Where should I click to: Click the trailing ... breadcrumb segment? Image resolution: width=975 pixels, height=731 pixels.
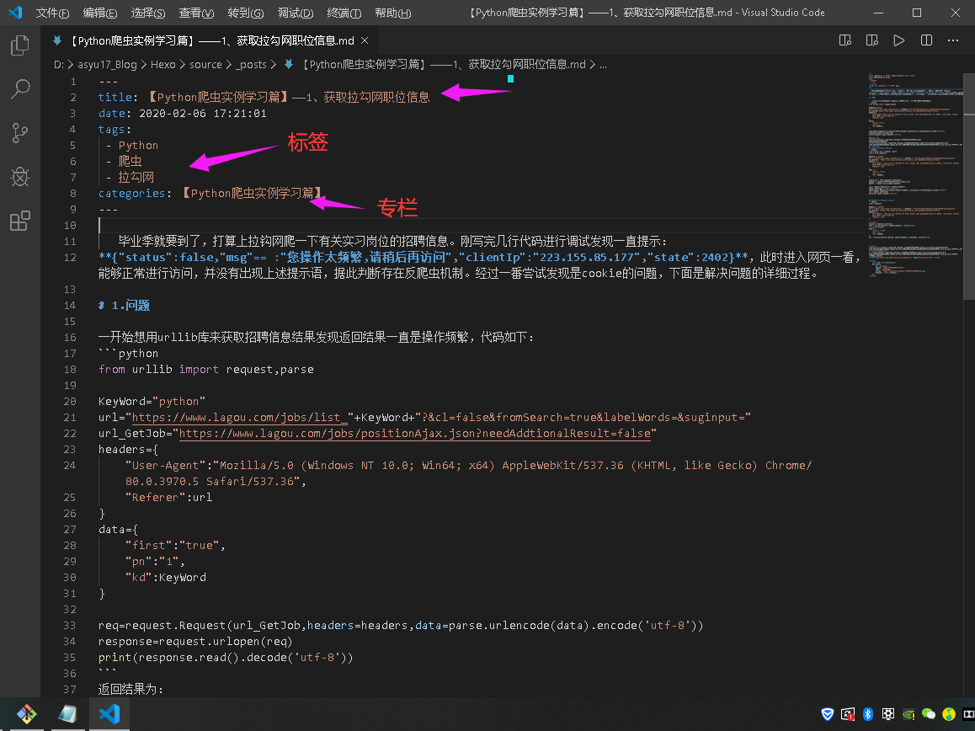click(603, 65)
